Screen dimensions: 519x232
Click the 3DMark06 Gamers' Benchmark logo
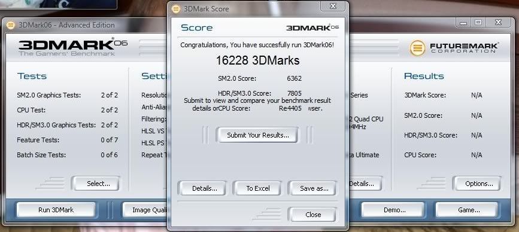[x=73, y=47]
